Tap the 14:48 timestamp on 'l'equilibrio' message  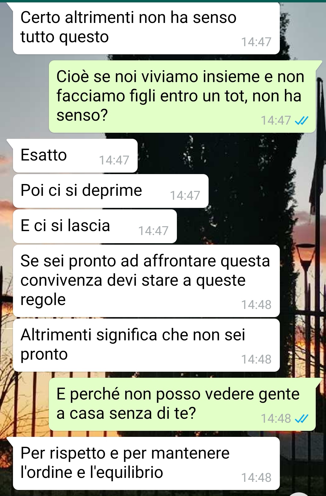256,478
